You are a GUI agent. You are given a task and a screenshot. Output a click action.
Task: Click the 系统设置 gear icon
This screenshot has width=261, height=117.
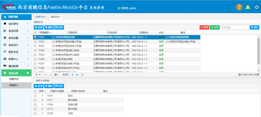tap(5, 38)
